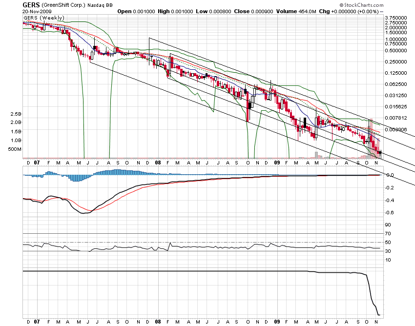Select the GERS (Weekly) legend label
The image size is (415, 326).
click(x=44, y=18)
